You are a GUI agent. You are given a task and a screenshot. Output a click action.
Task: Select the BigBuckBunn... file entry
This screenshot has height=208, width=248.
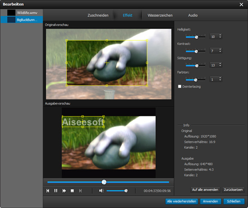click(21, 20)
